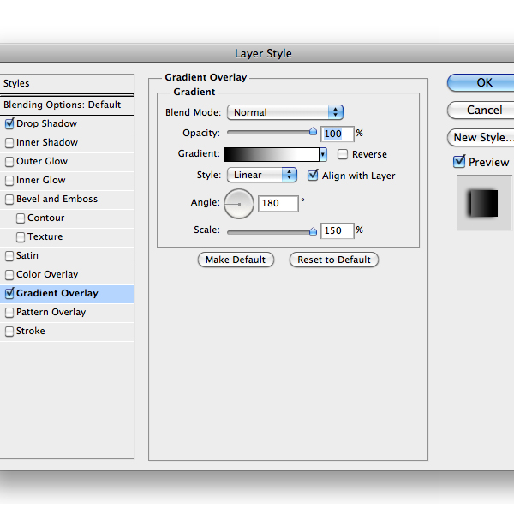Open the Blend Mode dropdown
The height and width of the screenshot is (514, 514).
click(x=285, y=112)
